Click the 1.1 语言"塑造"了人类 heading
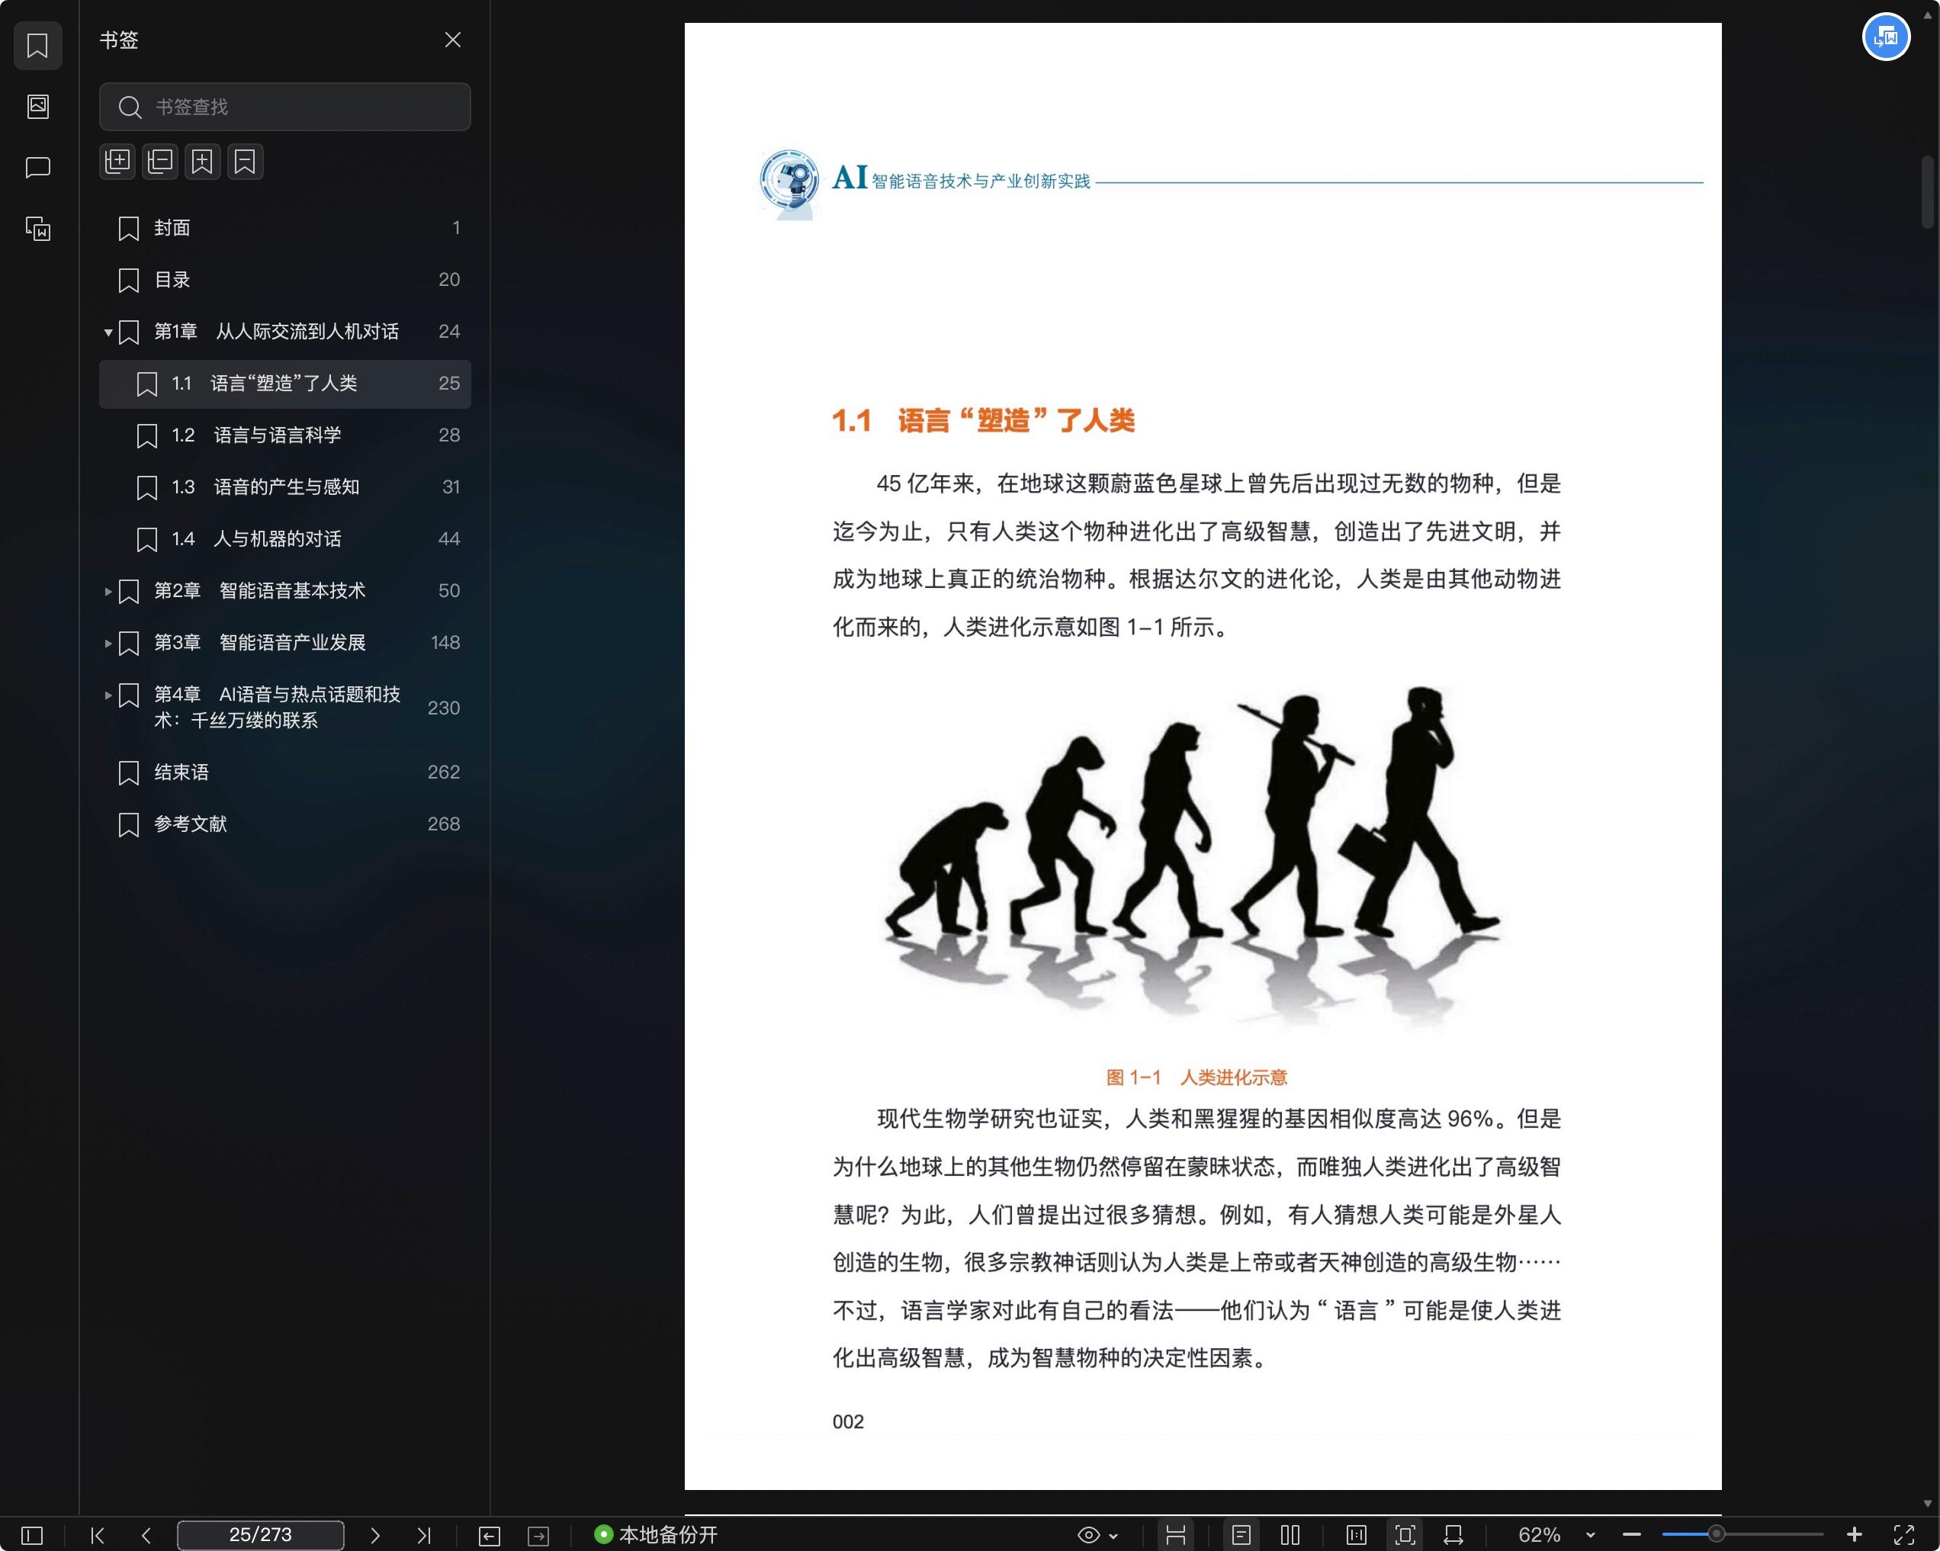 point(983,421)
